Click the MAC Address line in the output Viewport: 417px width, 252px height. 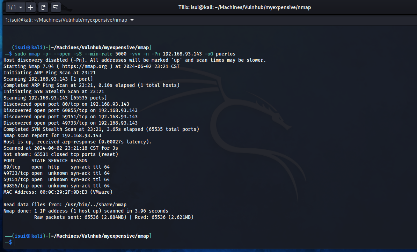click(x=58, y=192)
